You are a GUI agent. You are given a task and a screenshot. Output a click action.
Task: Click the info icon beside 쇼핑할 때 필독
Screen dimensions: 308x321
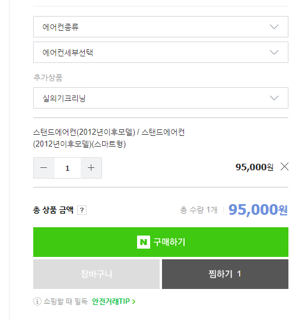37,301
